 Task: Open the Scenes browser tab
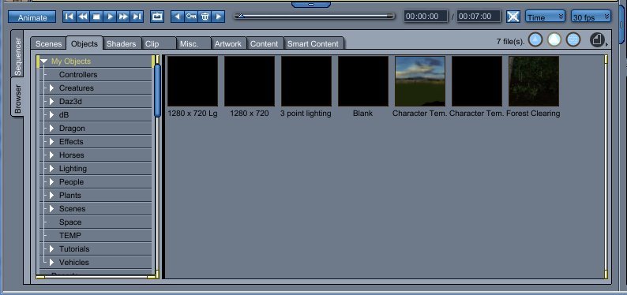[48, 44]
